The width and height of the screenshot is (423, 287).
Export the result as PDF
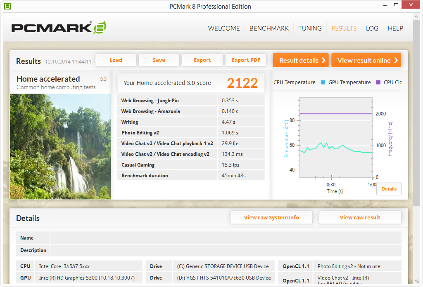point(246,60)
